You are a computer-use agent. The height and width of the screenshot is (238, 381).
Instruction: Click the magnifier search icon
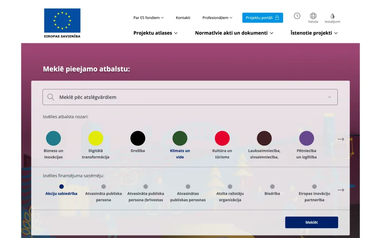(x=51, y=97)
